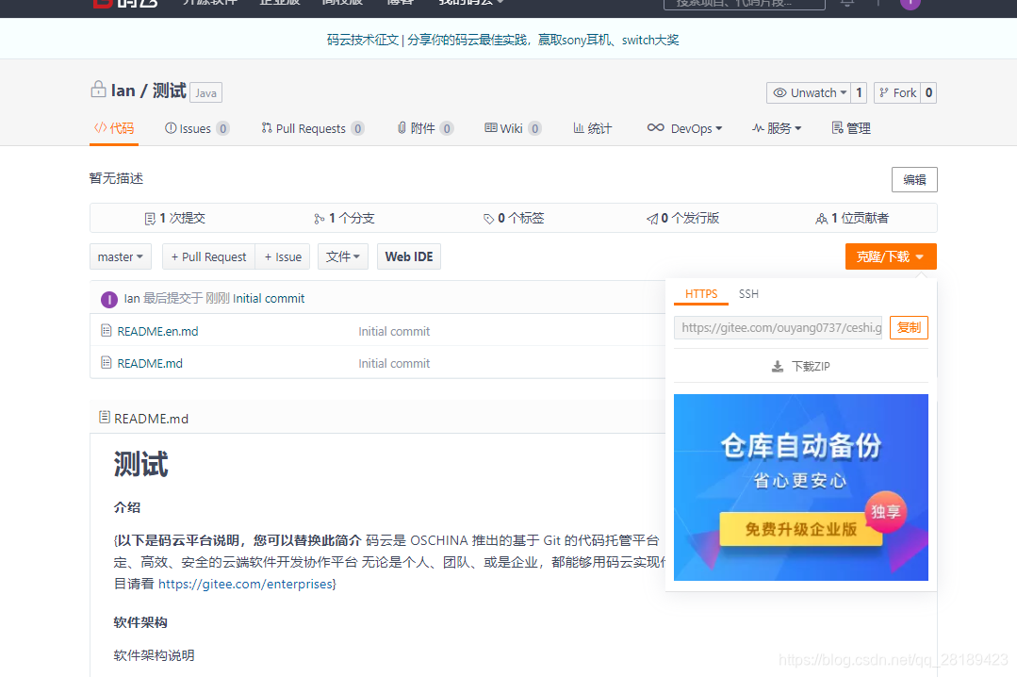
Task: Open Initial commit message for README.md row
Action: coord(394,364)
